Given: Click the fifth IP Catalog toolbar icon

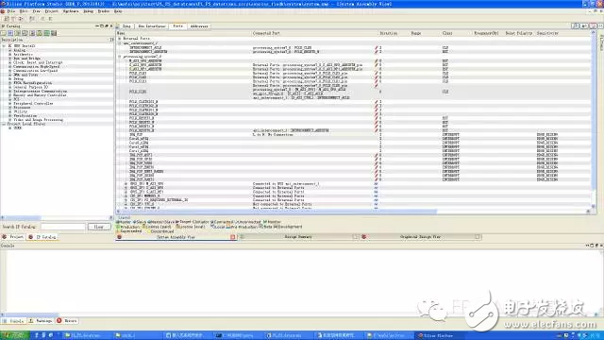Looking at the screenshot, I should coord(32,34).
